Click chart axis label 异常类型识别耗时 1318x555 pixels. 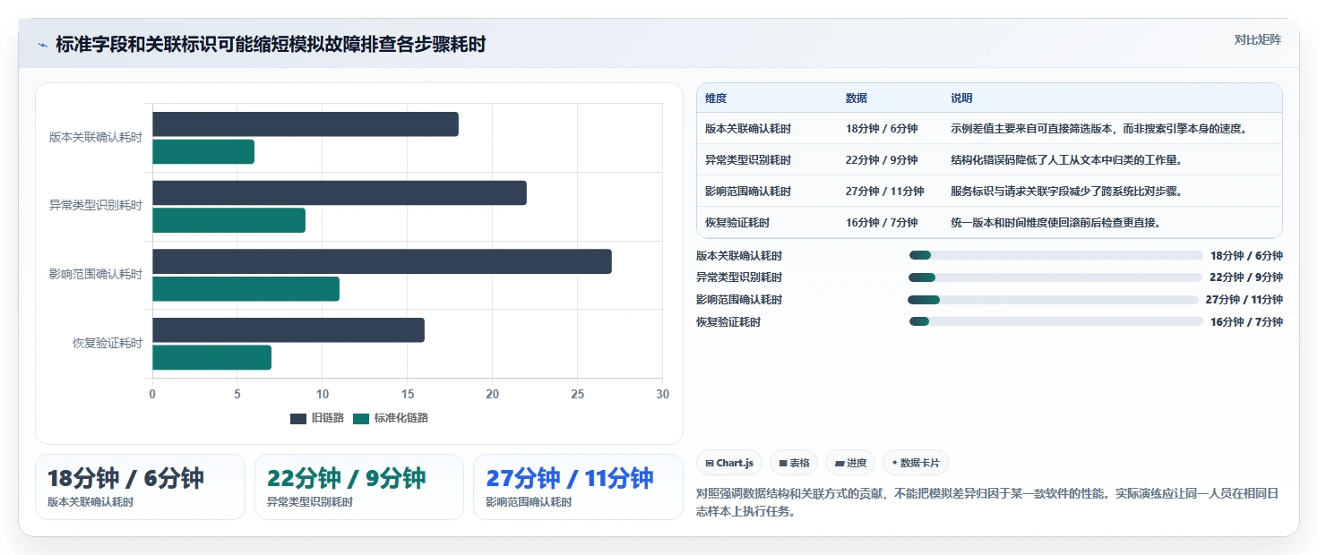[96, 206]
